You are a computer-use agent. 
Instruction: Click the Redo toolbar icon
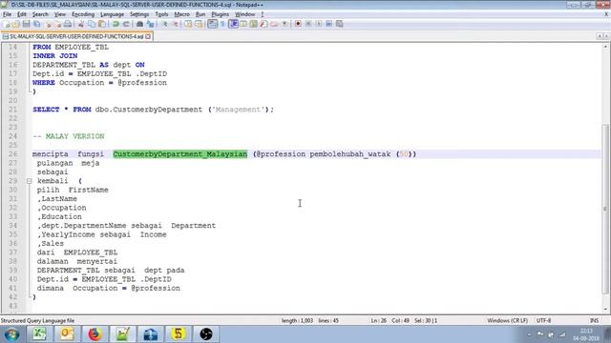tap(126, 24)
